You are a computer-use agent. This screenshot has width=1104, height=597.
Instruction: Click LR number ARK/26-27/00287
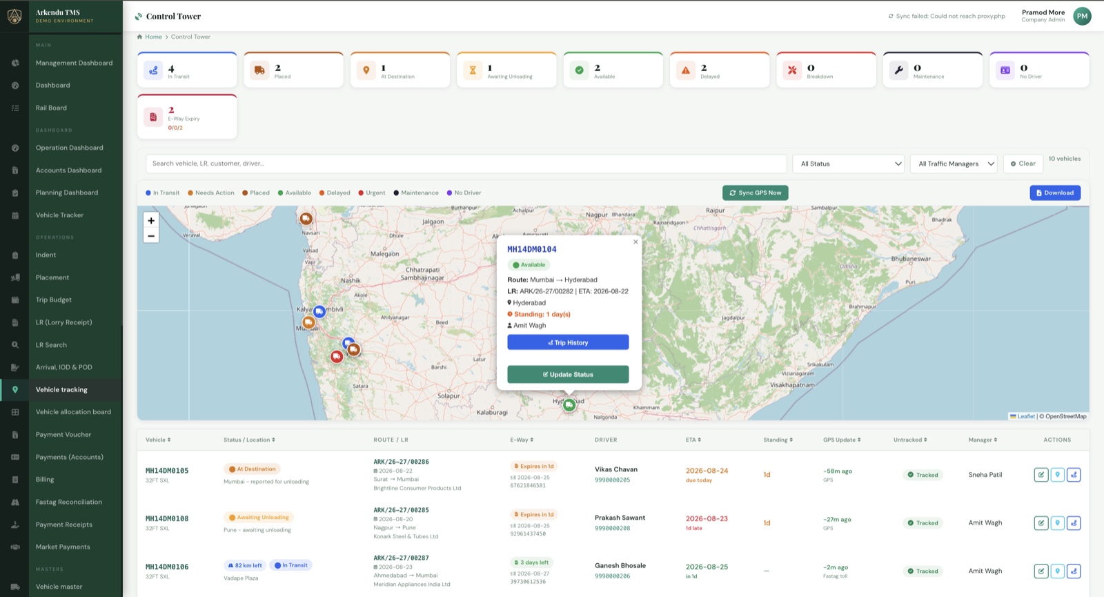(401, 558)
